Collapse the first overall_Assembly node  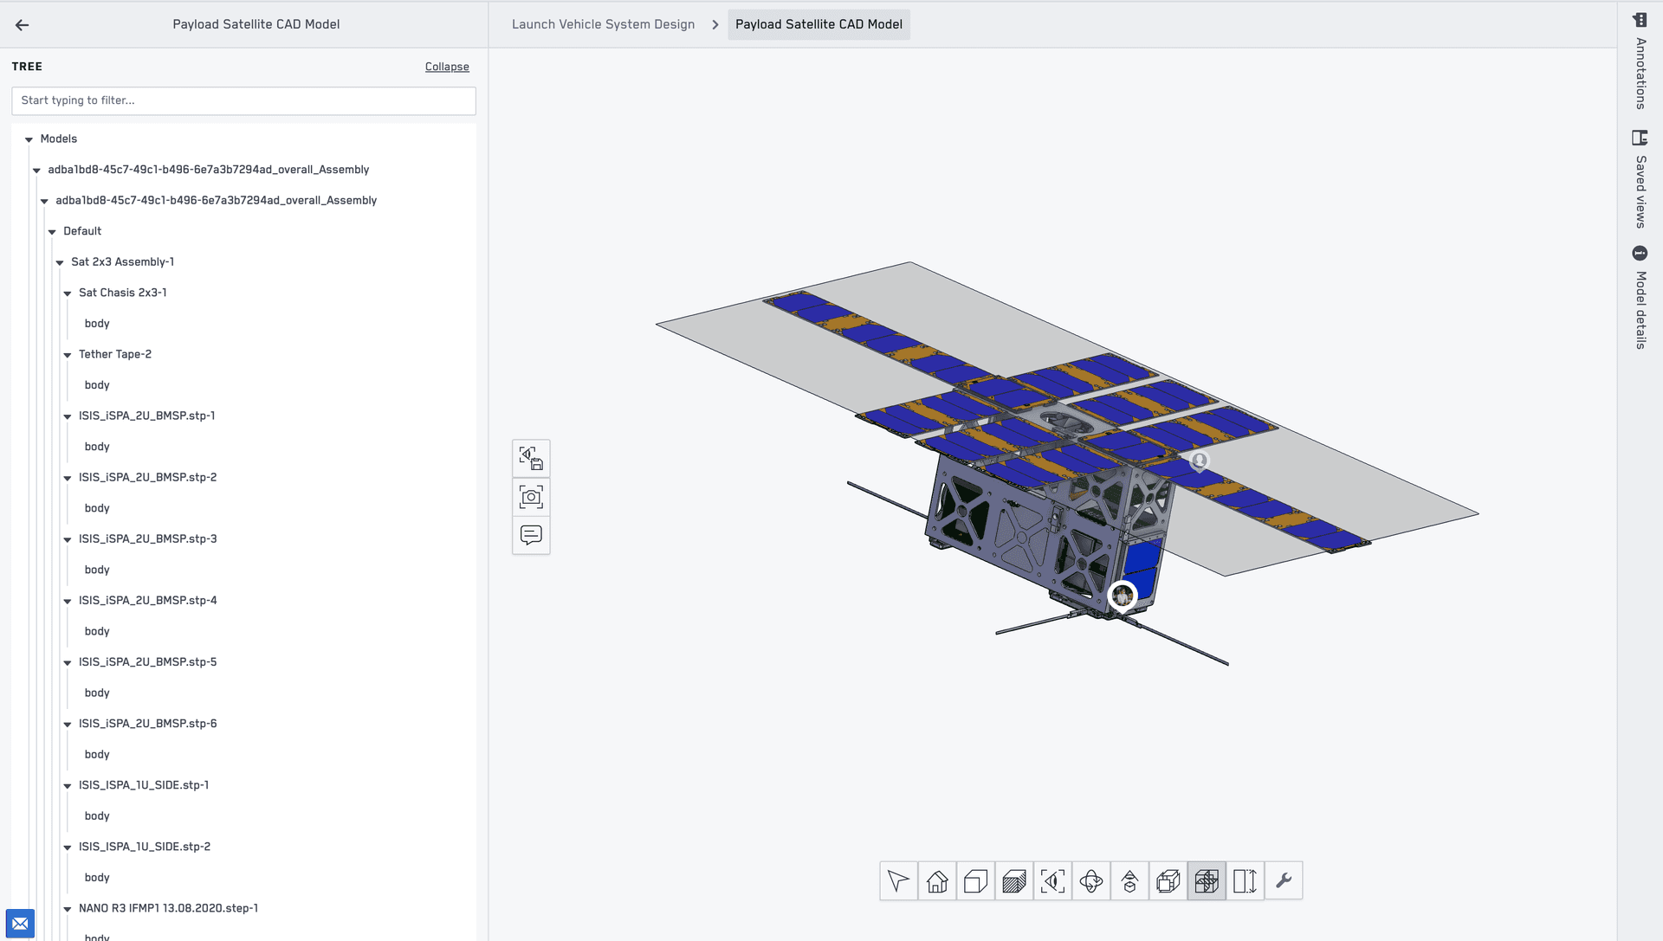coord(36,171)
